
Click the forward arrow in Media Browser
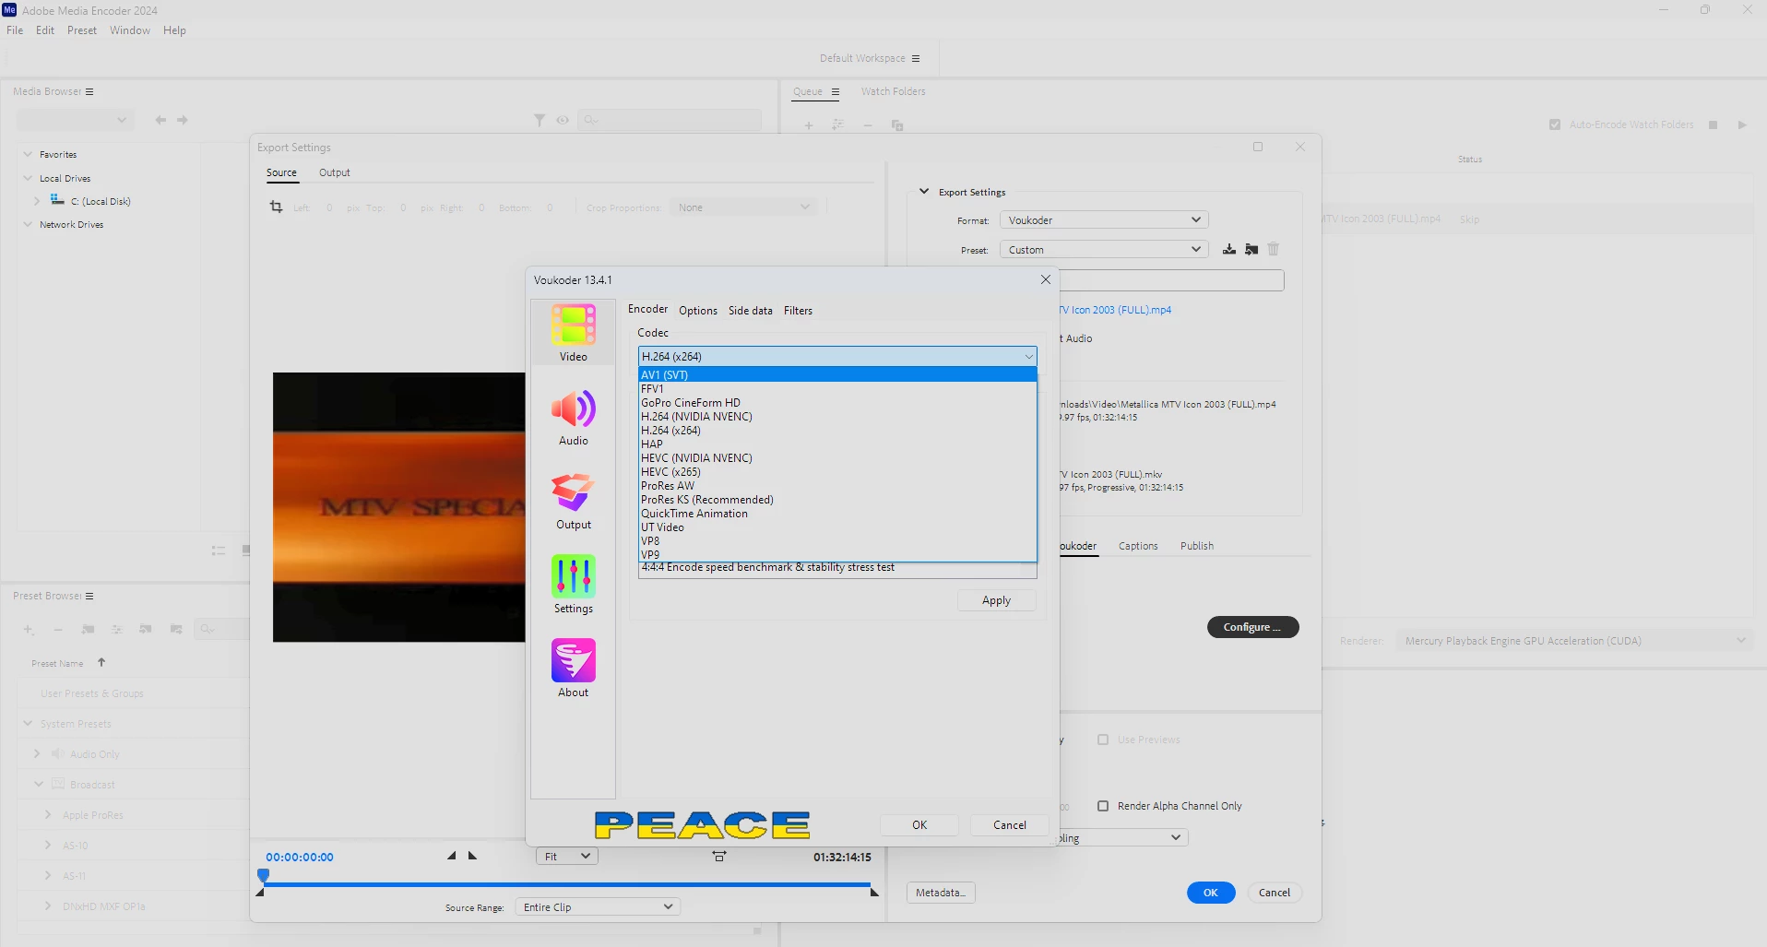[183, 120]
